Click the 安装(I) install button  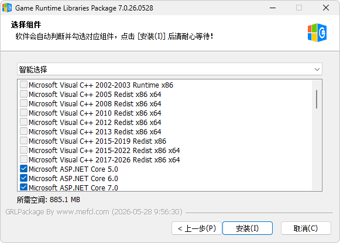coord(248,228)
